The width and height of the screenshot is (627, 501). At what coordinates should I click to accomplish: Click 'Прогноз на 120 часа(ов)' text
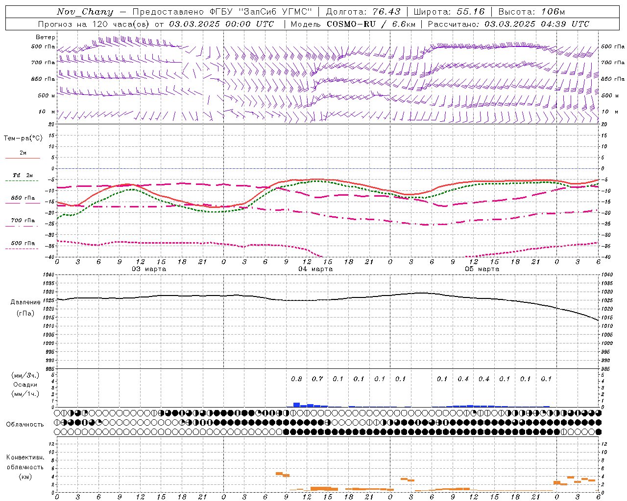click(94, 24)
